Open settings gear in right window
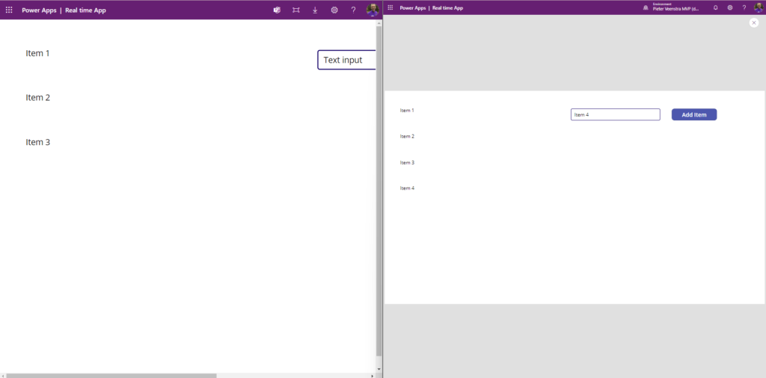The width and height of the screenshot is (766, 378). [730, 7]
